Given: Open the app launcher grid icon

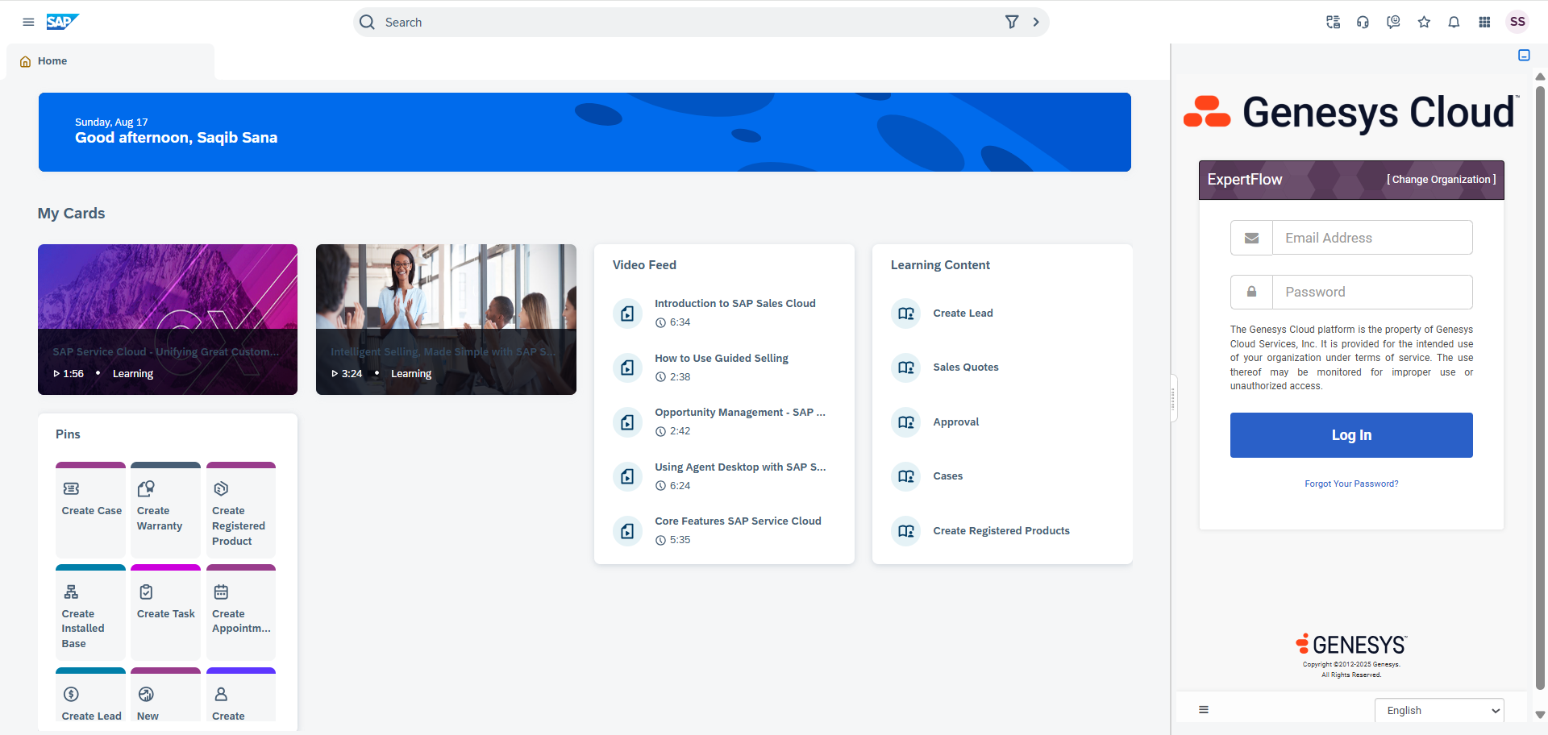Looking at the screenshot, I should click(x=1484, y=22).
